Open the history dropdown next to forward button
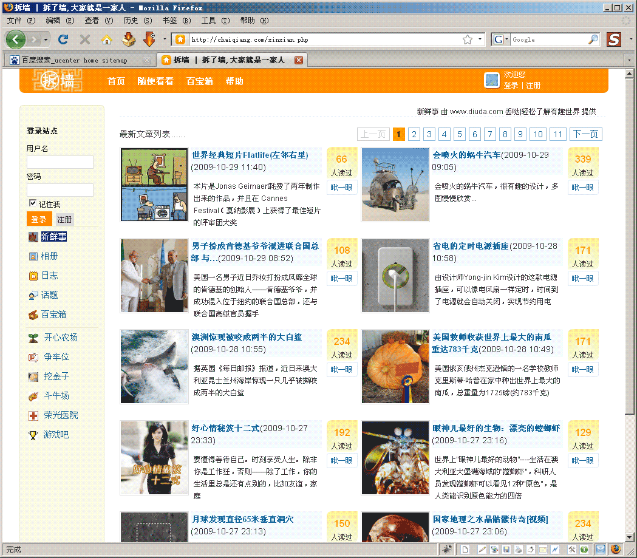Viewport: 637px width, 558px height. (x=46, y=40)
